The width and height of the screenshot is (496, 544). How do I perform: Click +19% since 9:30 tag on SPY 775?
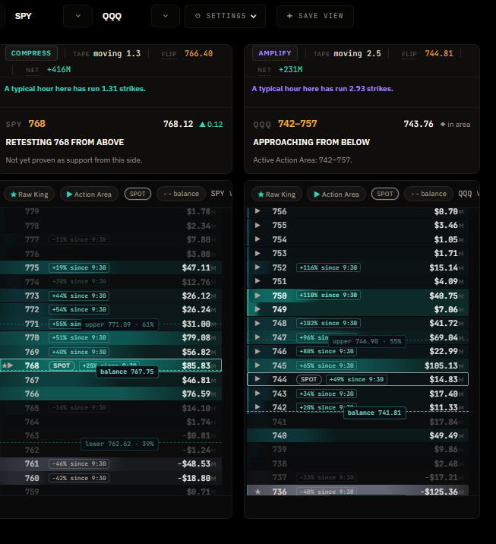click(x=79, y=267)
